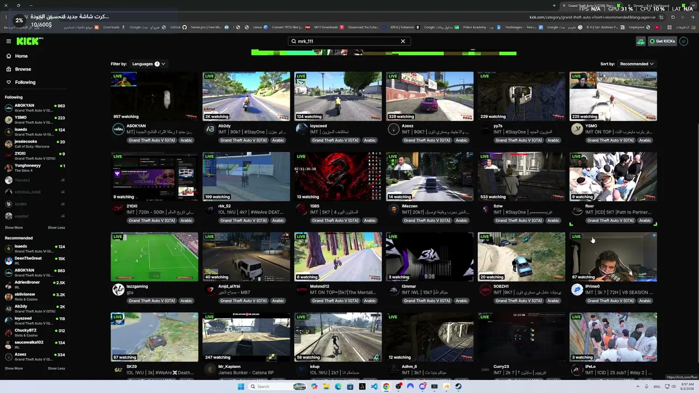This screenshot has height=393, width=699.
Task: Click the Adhm_8 channel name
Action: (409, 367)
